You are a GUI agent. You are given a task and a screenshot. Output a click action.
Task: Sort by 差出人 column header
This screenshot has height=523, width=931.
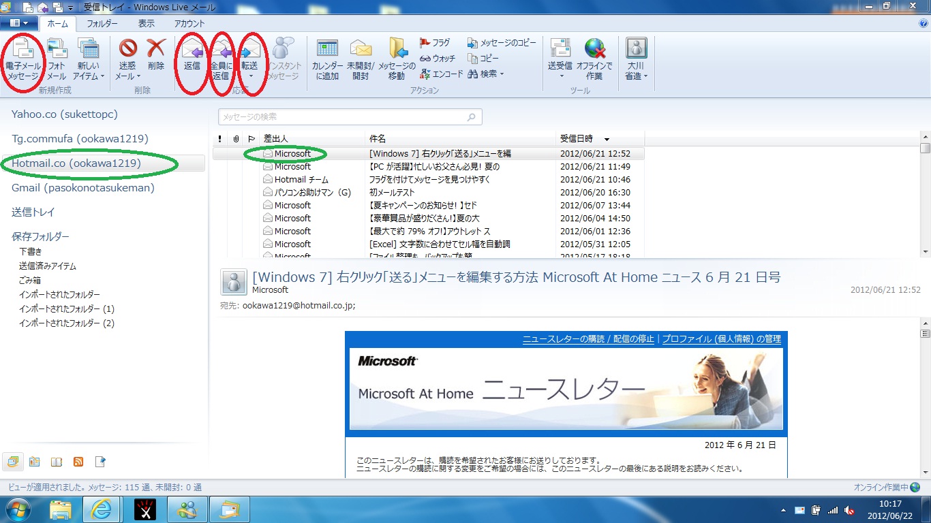click(x=312, y=139)
